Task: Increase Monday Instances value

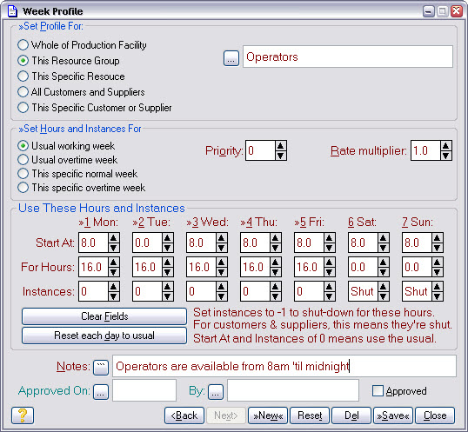Action: (113, 287)
